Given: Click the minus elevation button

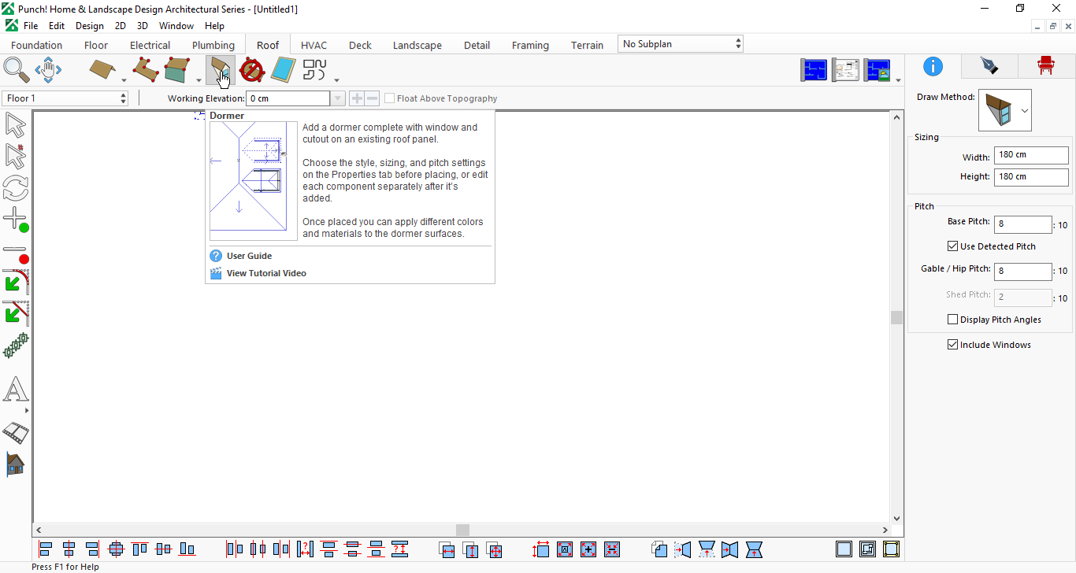Looking at the screenshot, I should [373, 98].
